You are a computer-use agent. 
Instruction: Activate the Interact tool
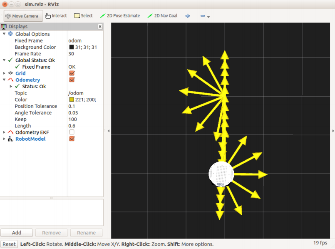coord(56,15)
